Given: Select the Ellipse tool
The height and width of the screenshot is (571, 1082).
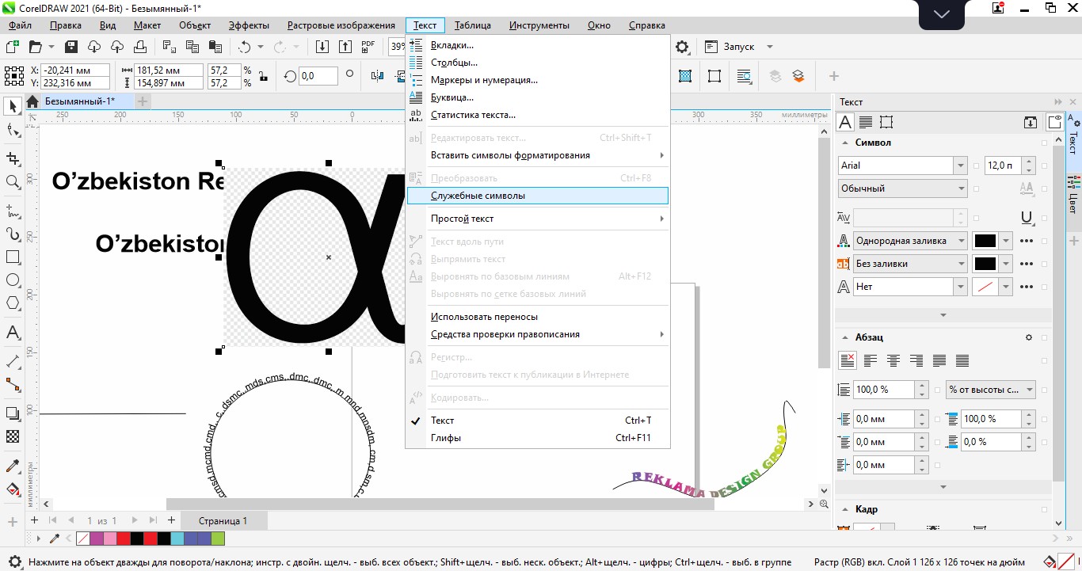Looking at the screenshot, I should [13, 280].
